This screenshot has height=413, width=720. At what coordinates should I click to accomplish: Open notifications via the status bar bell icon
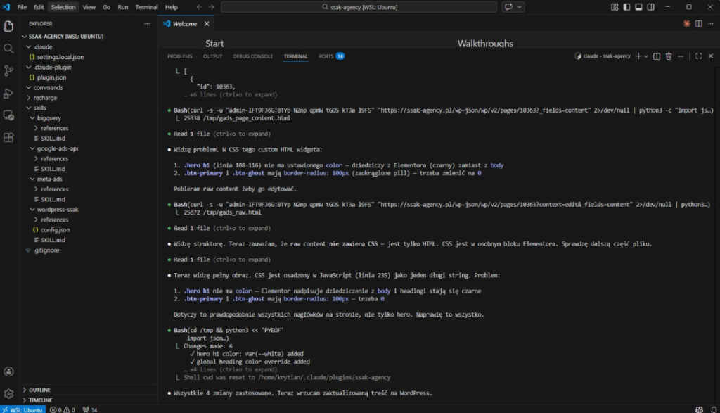tap(713, 409)
